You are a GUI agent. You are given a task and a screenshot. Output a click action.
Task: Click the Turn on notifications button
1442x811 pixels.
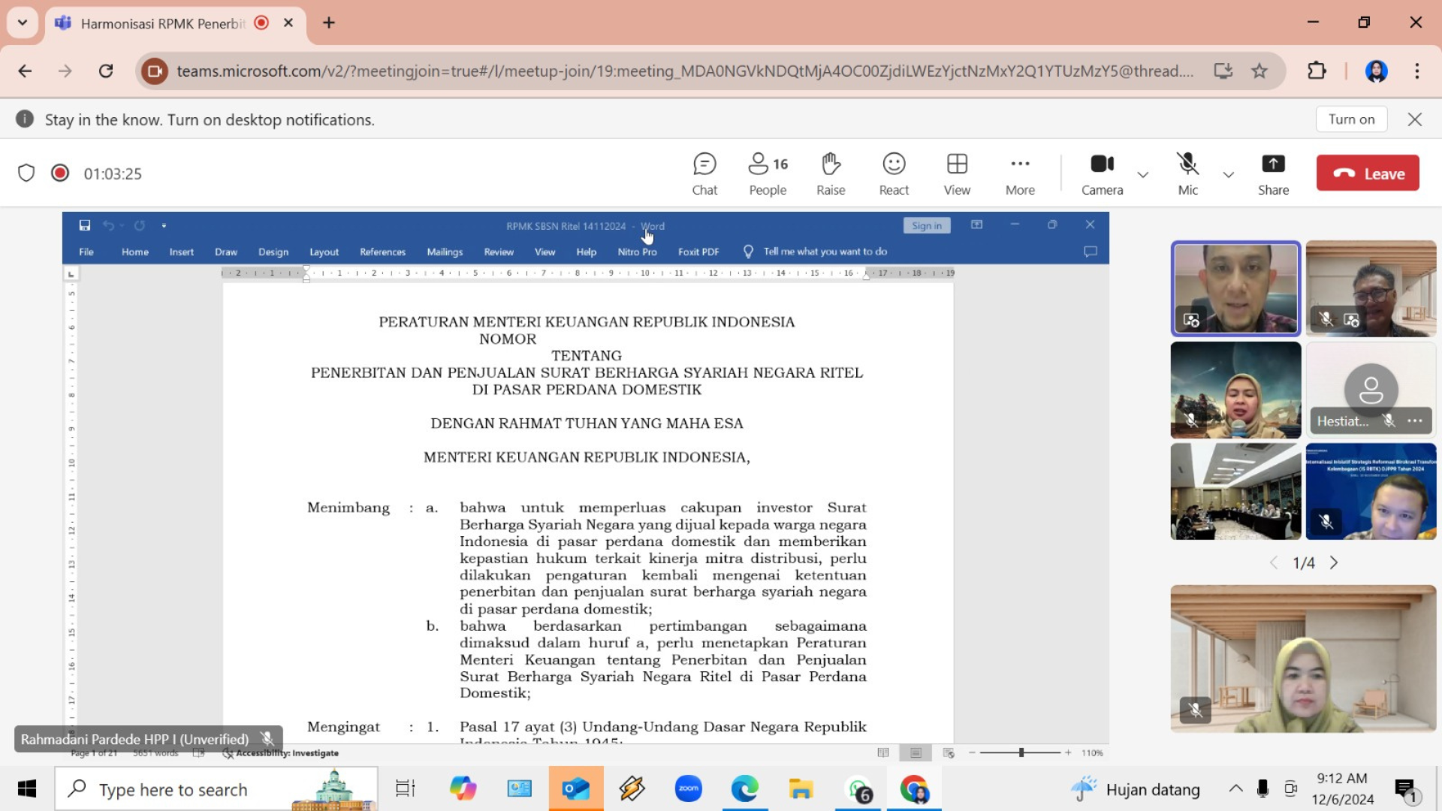coord(1351,119)
